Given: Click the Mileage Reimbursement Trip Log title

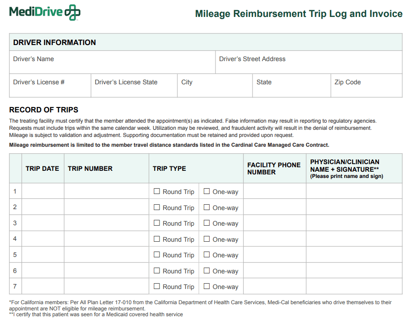Looking at the screenshot, I should (x=299, y=14).
